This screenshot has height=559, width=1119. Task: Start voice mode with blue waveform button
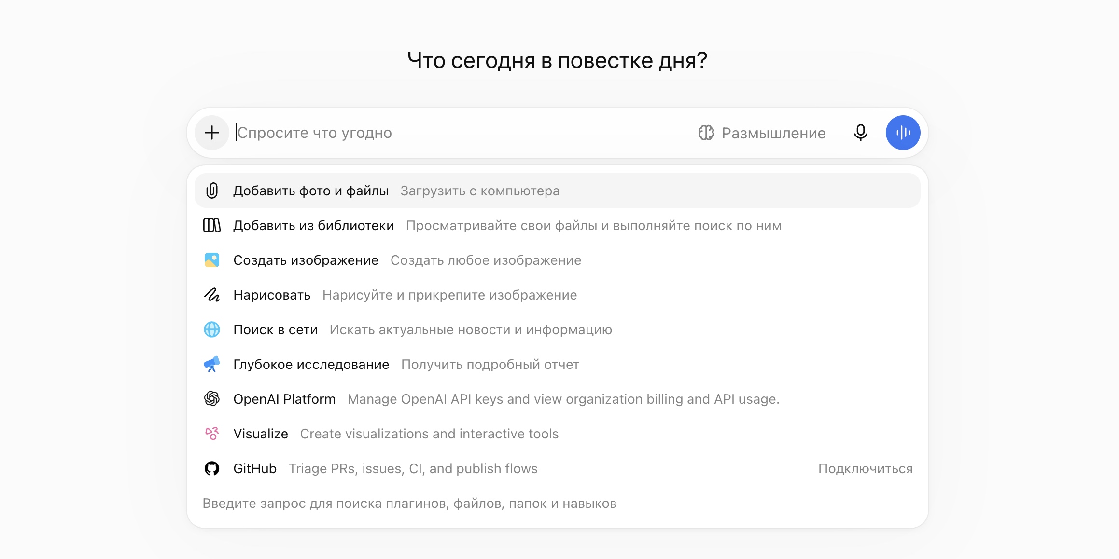(x=903, y=133)
